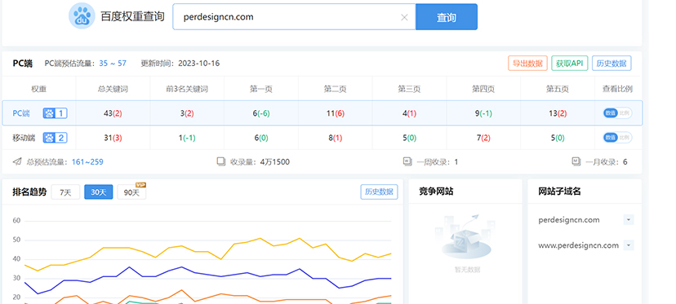Click the Baidu paw logo icon
Screen dimensions: 676x304
coord(82,16)
